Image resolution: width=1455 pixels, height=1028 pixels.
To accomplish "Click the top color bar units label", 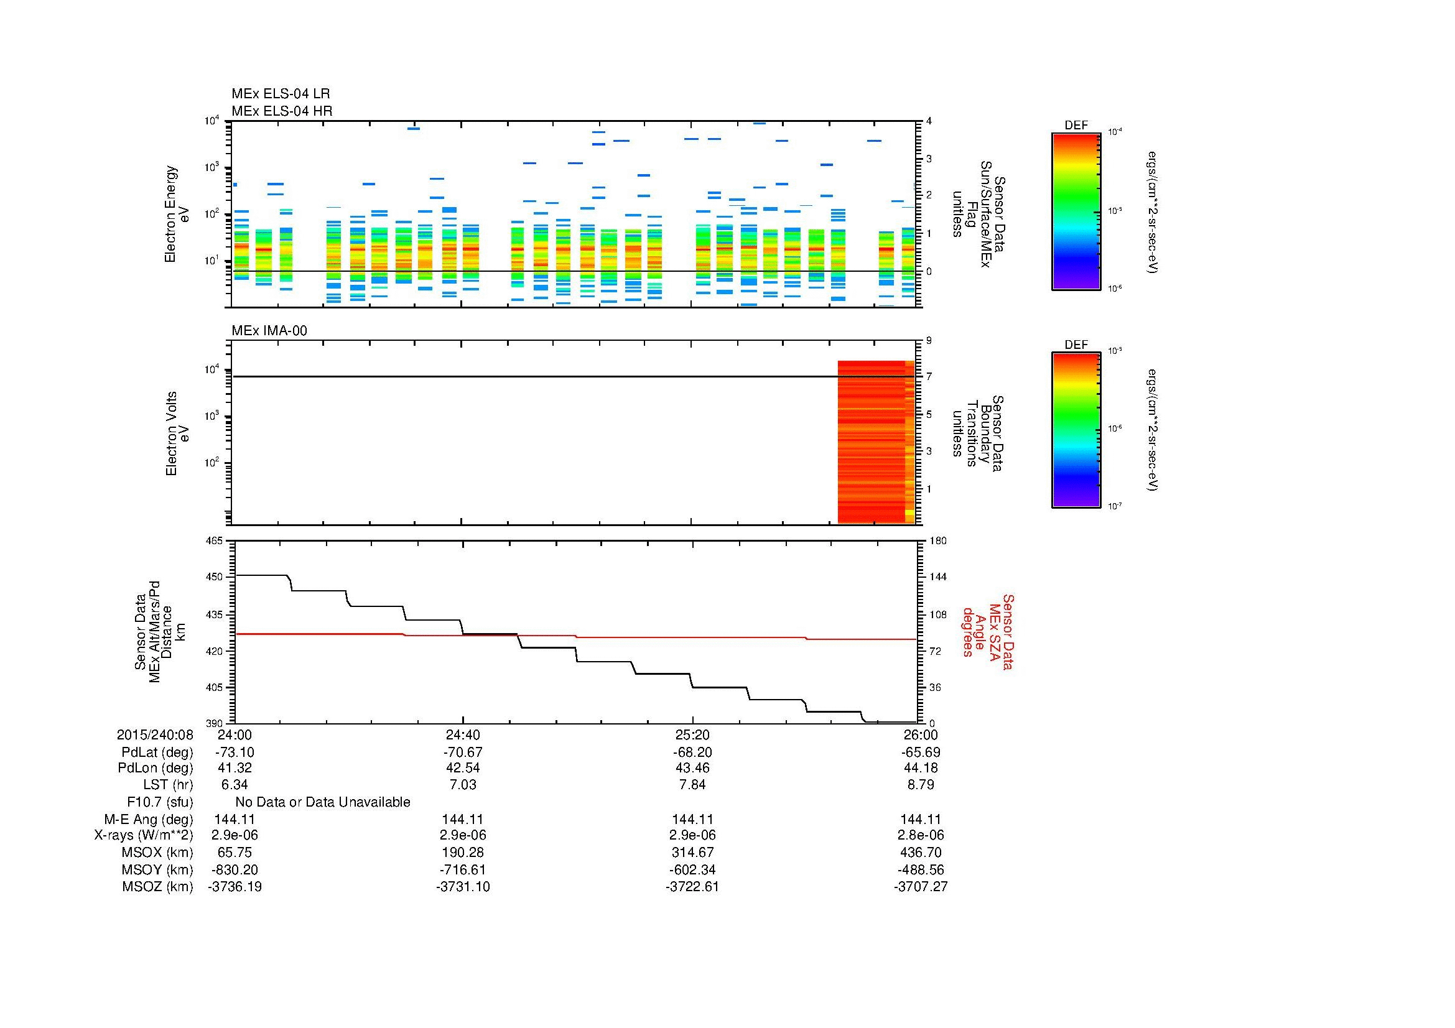I will click(x=1153, y=211).
